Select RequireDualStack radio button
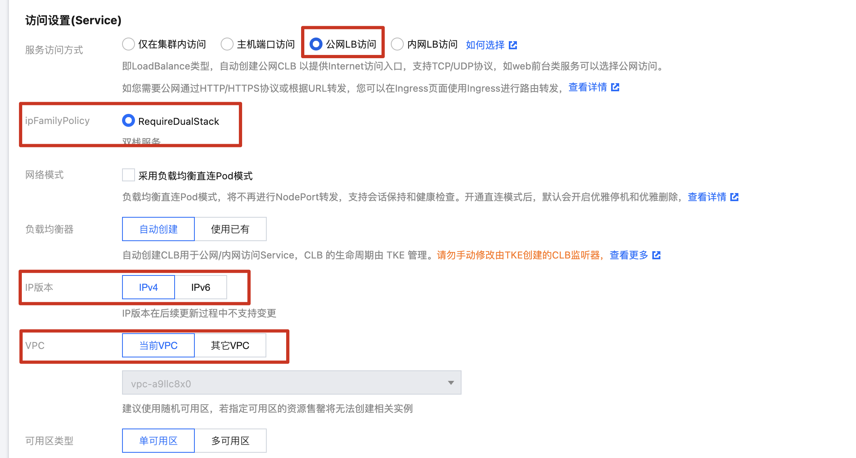Screen dimensions: 856x458 coord(129,121)
